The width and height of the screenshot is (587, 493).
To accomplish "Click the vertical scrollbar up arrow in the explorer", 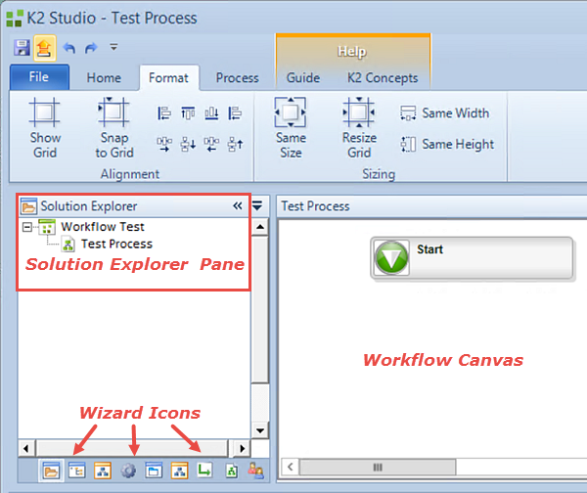I will click(260, 227).
